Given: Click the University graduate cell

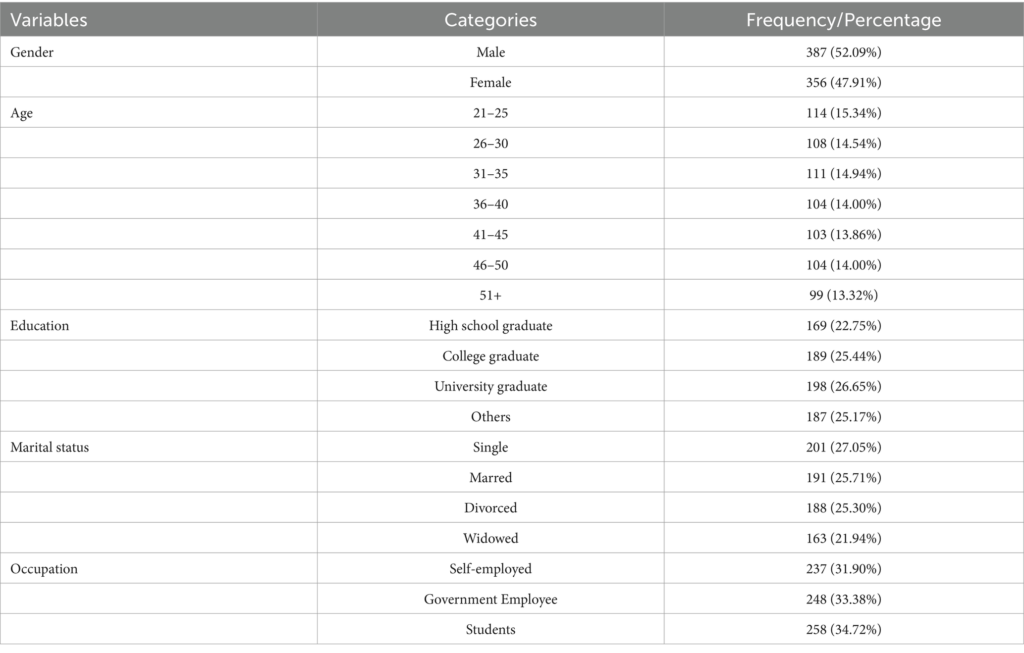Looking at the screenshot, I should pyautogui.click(x=490, y=387).
